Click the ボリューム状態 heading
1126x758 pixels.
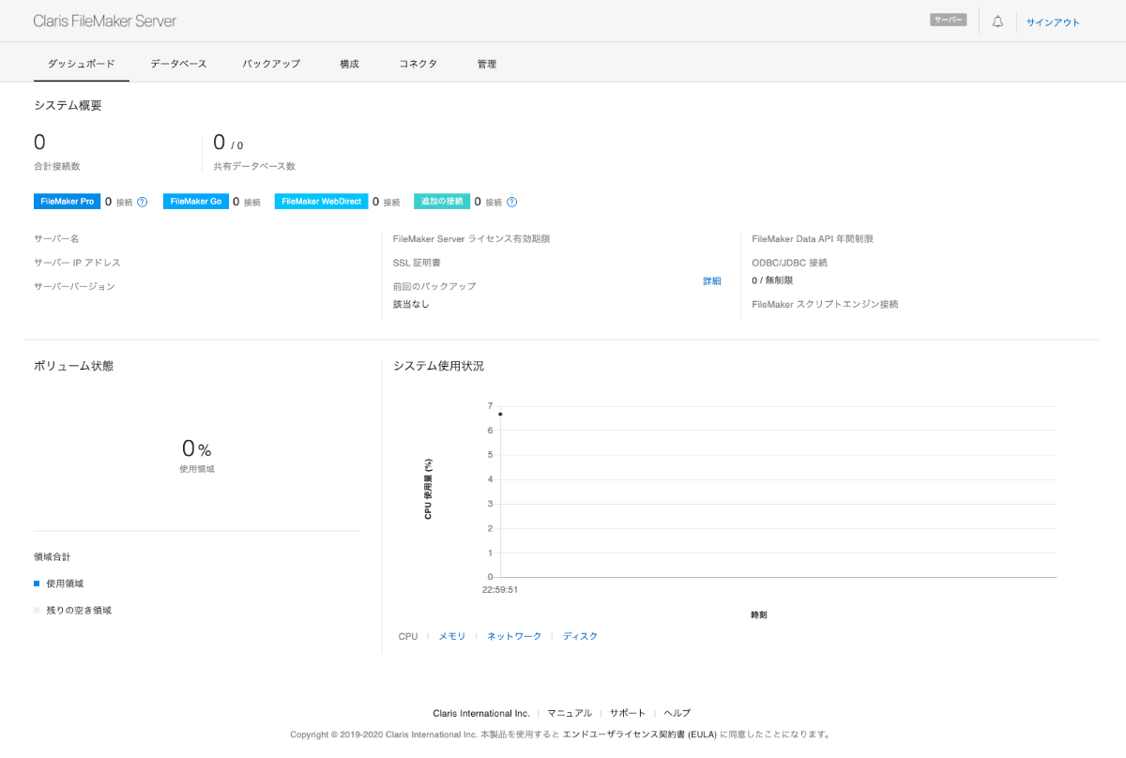(x=73, y=366)
